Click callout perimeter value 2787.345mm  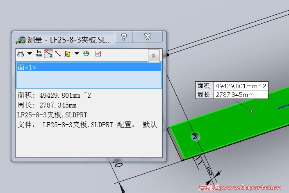[x=241, y=95]
